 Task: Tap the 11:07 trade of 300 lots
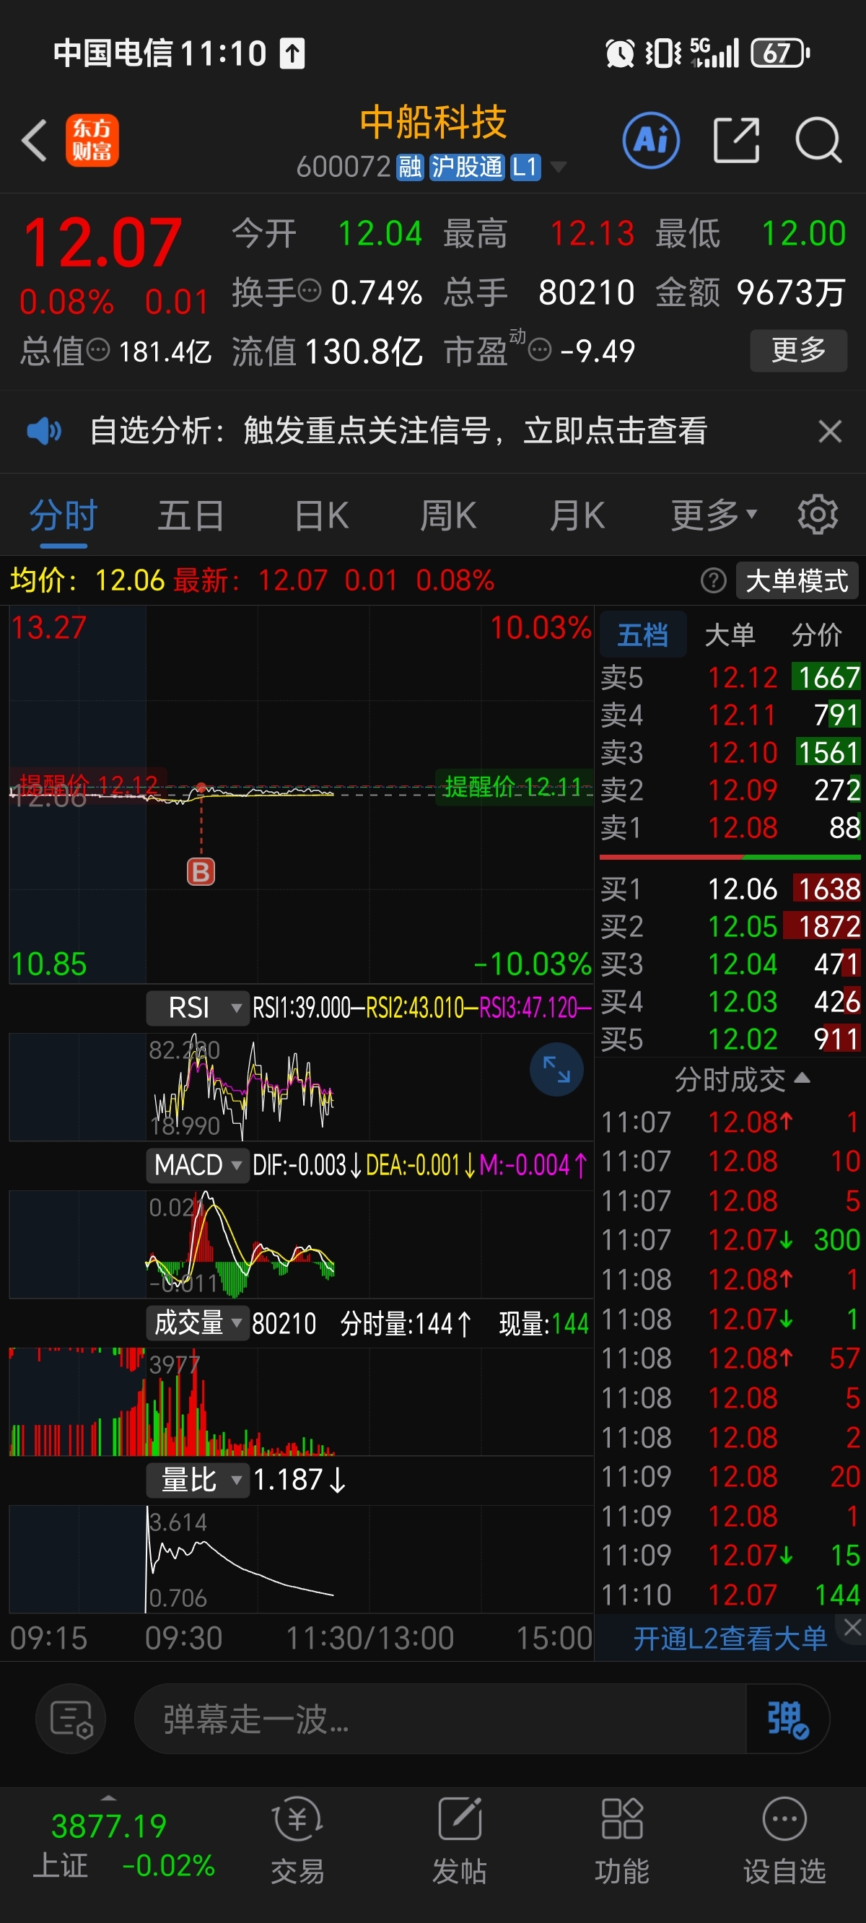pyautogui.click(x=730, y=1239)
